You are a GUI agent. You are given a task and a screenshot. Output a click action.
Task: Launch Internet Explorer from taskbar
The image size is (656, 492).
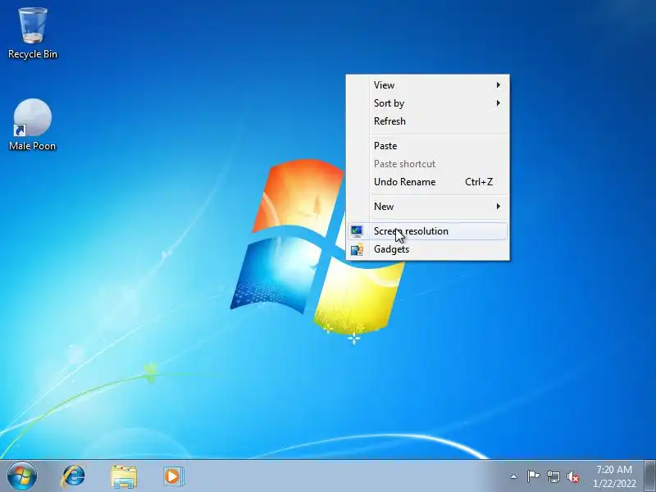(x=73, y=476)
